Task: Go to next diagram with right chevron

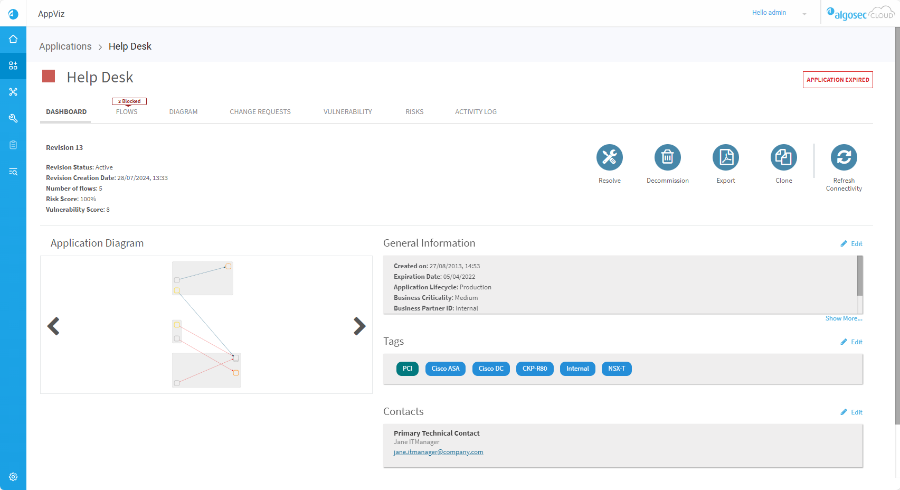Action: [x=359, y=326]
